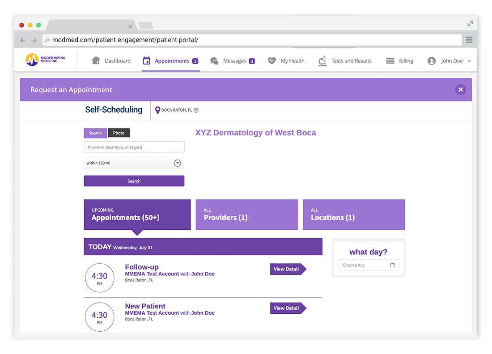Click the Messages chat bubble icon
Viewport: 492px width, 354px height.
[214, 61]
